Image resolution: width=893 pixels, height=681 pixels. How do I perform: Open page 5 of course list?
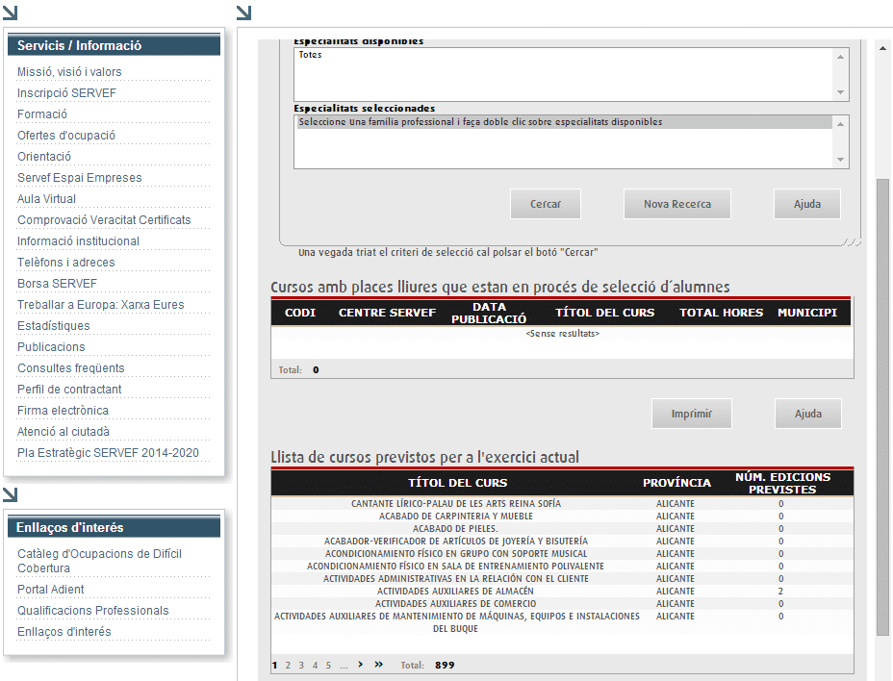(328, 665)
